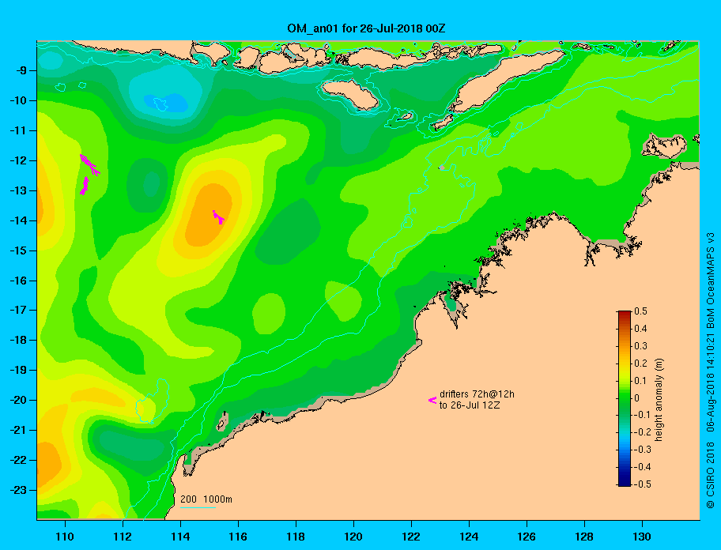Click the map title "OM_an01 for 26-Jul-2018 00Z"

366,28
